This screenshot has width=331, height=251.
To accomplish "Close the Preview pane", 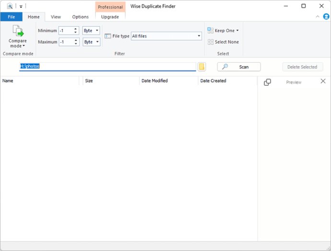I will (x=323, y=81).
